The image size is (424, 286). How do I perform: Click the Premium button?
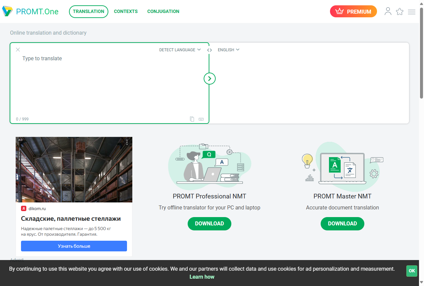pyautogui.click(x=353, y=11)
